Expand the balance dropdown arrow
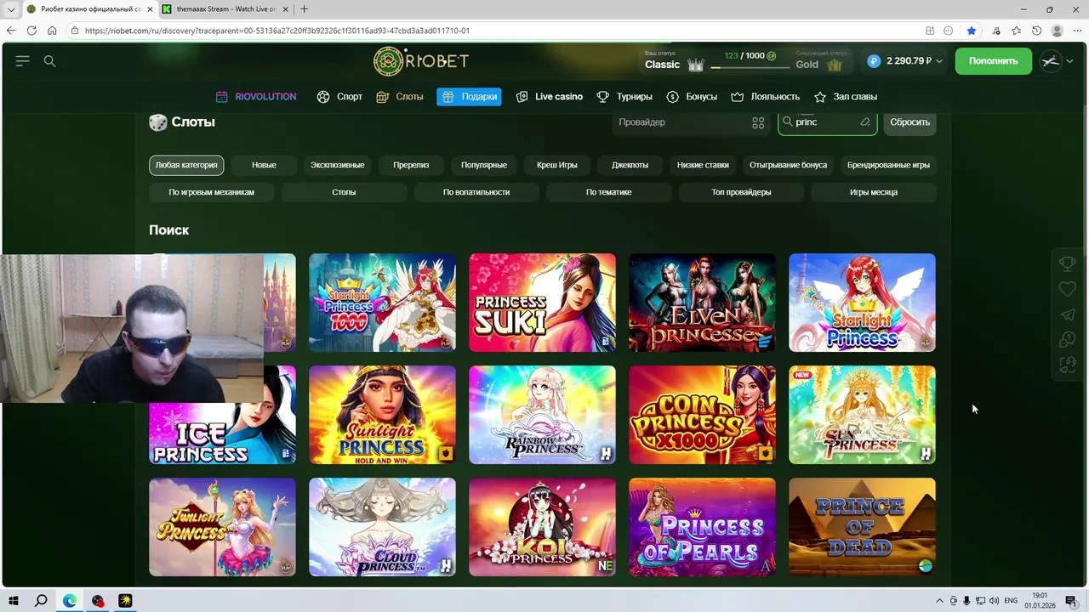 [939, 61]
